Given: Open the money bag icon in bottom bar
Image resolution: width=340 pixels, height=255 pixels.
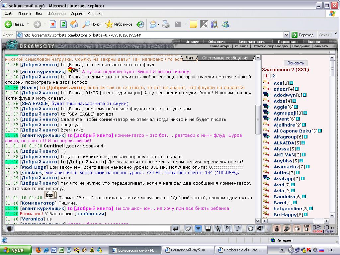Looking at the screenshot, I should [x=277, y=228].
